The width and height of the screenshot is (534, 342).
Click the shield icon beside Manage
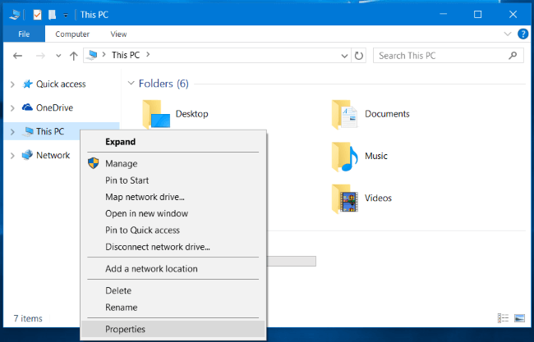coord(94,163)
